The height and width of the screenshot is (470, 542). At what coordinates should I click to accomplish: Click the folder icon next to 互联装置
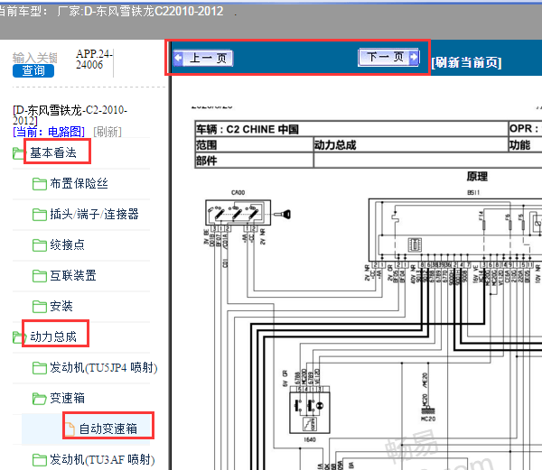tap(40, 276)
